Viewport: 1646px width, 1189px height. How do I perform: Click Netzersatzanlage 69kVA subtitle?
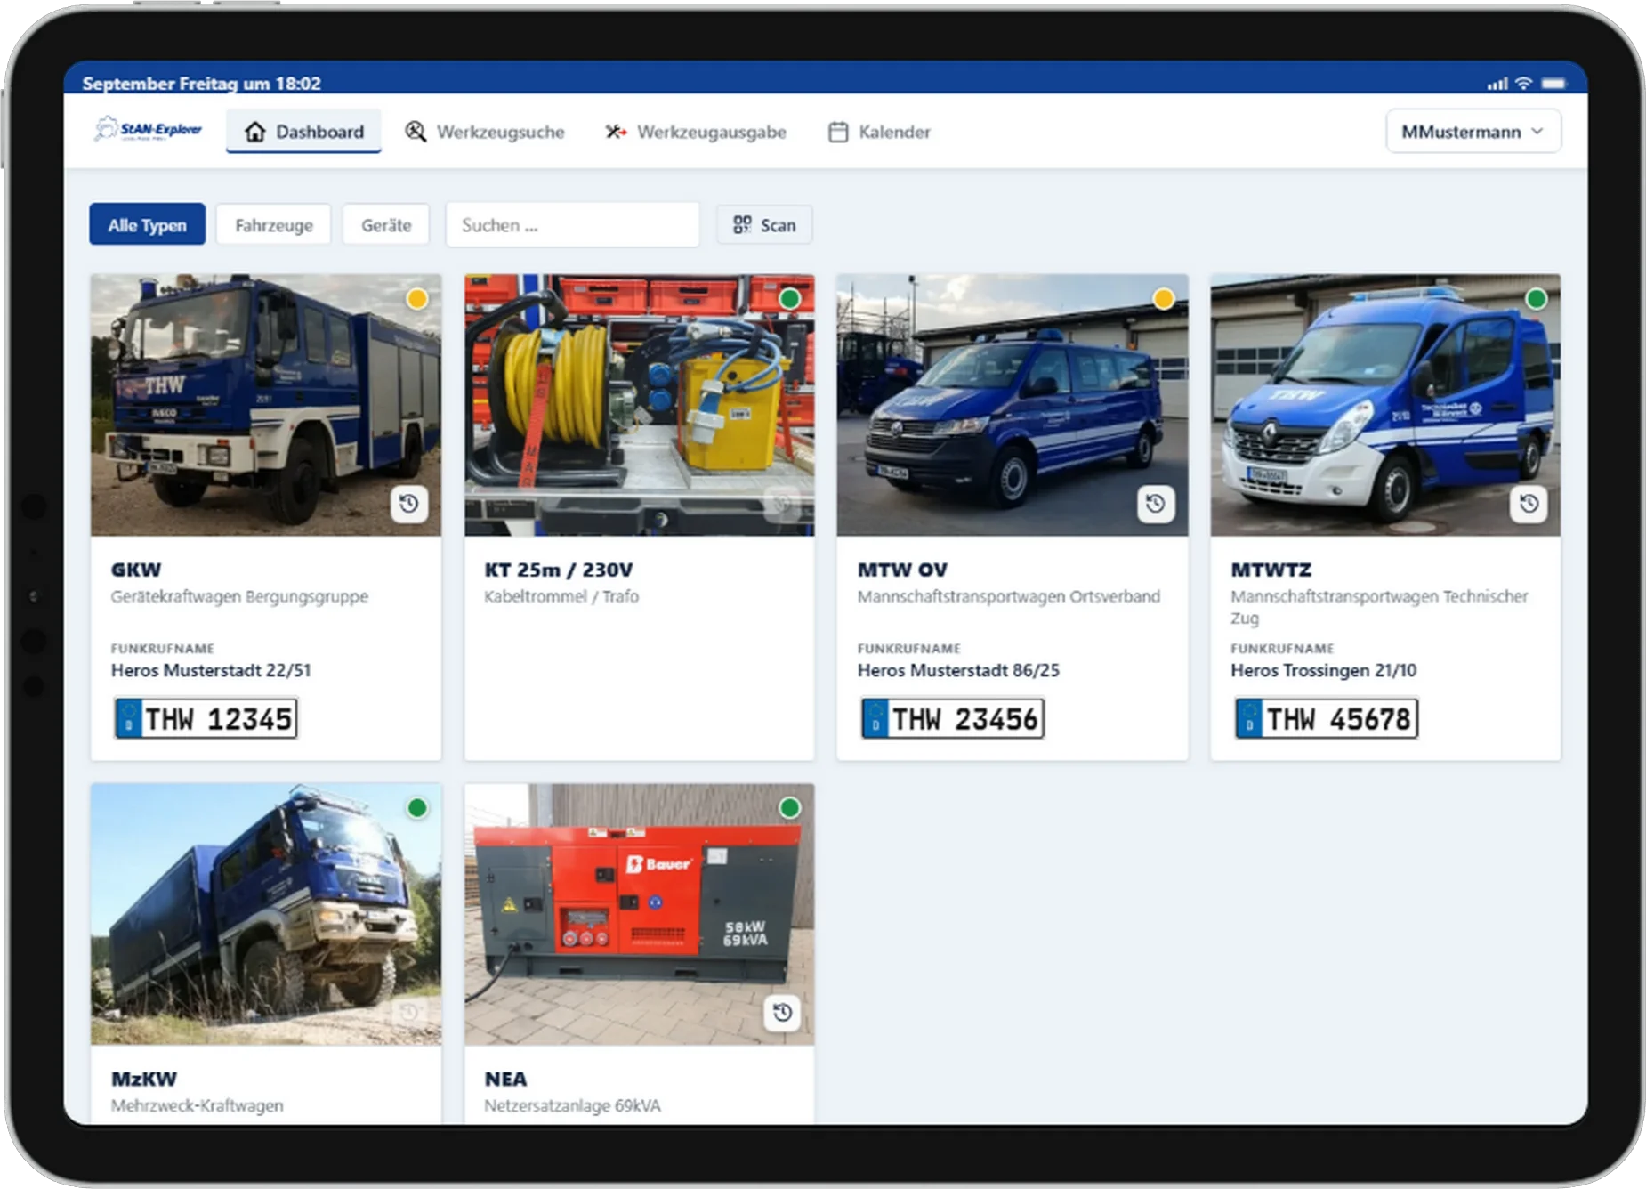(573, 1105)
